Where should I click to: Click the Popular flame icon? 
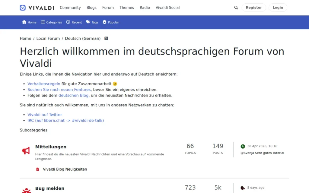coord(104,22)
